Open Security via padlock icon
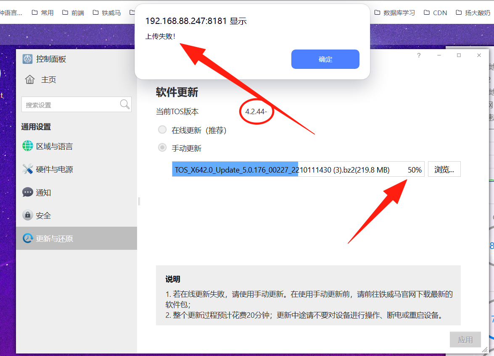This screenshot has height=356, width=494. (28, 215)
